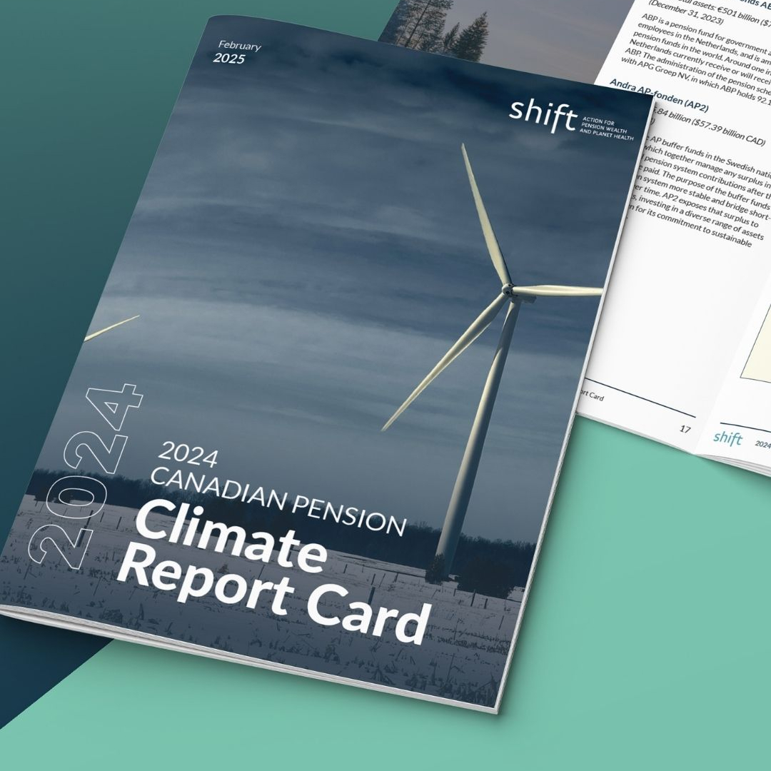Screen dimensions: 771x771
Task: Click the small '2024' above Canadian Pension
Action: (188, 454)
